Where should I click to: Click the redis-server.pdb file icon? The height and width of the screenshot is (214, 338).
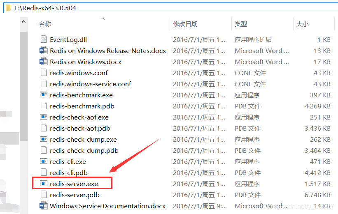(x=44, y=195)
